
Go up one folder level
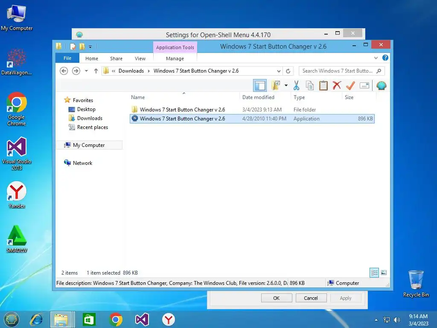(96, 71)
